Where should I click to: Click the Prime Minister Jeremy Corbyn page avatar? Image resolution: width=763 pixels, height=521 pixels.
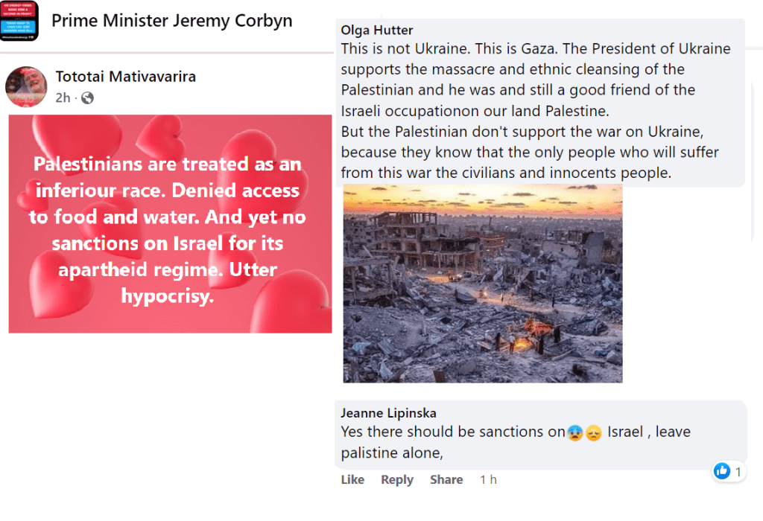point(19,21)
